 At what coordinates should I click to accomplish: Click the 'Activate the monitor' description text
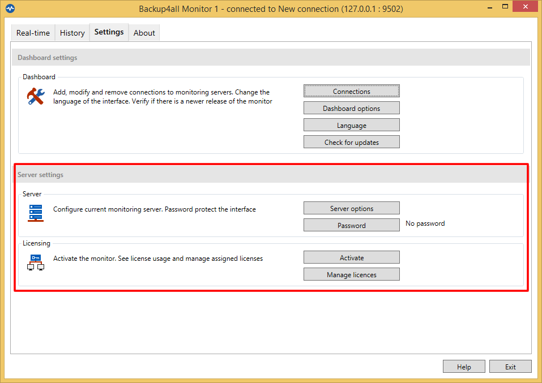[x=158, y=259]
